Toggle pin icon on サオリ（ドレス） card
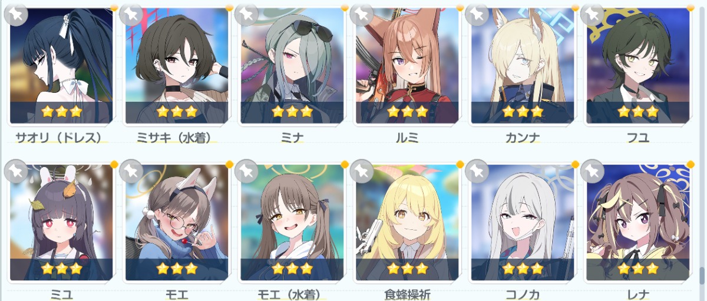Screen dimensions: 707x301 click(16, 14)
